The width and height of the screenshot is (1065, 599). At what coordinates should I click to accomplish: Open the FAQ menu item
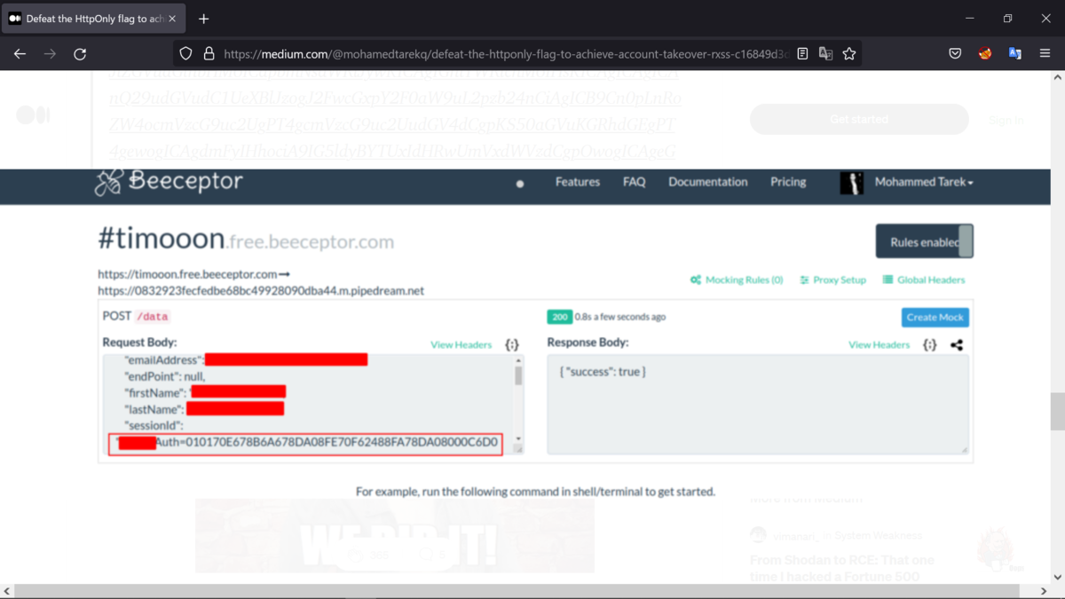point(635,182)
